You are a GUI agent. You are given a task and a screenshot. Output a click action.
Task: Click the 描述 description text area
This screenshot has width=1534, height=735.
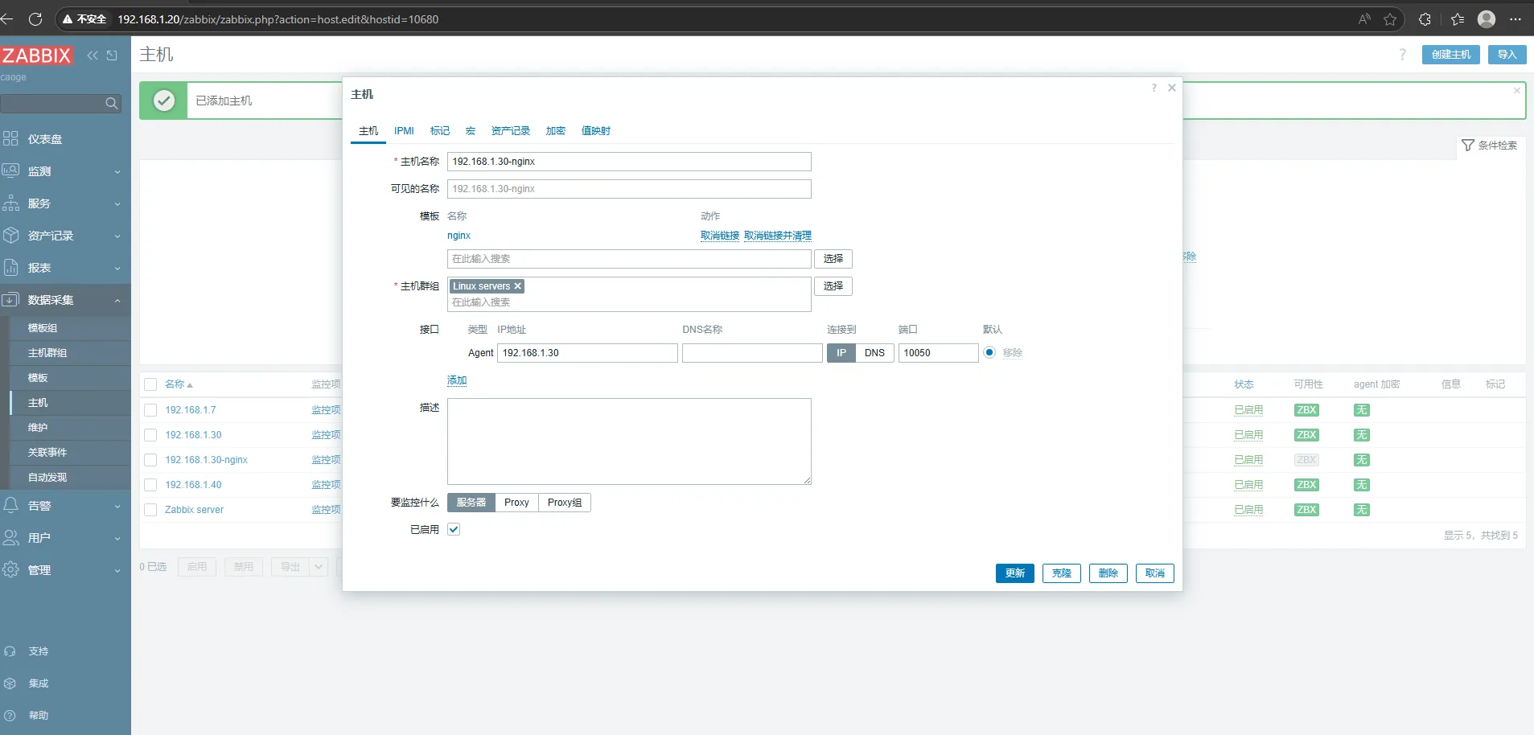click(629, 441)
